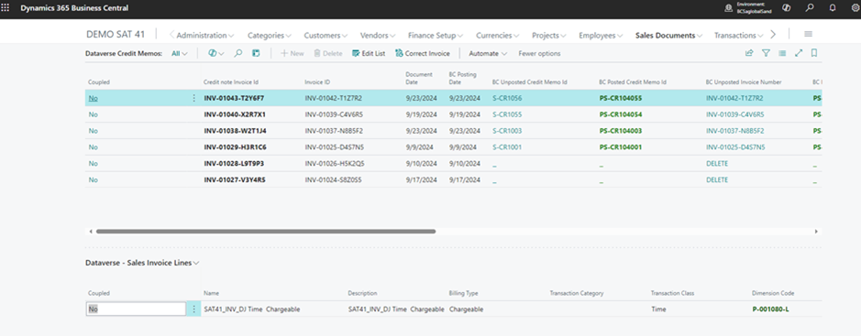Screen dimensions: 861x336
Task: Open dimension code P-001080-L
Action: click(771, 309)
